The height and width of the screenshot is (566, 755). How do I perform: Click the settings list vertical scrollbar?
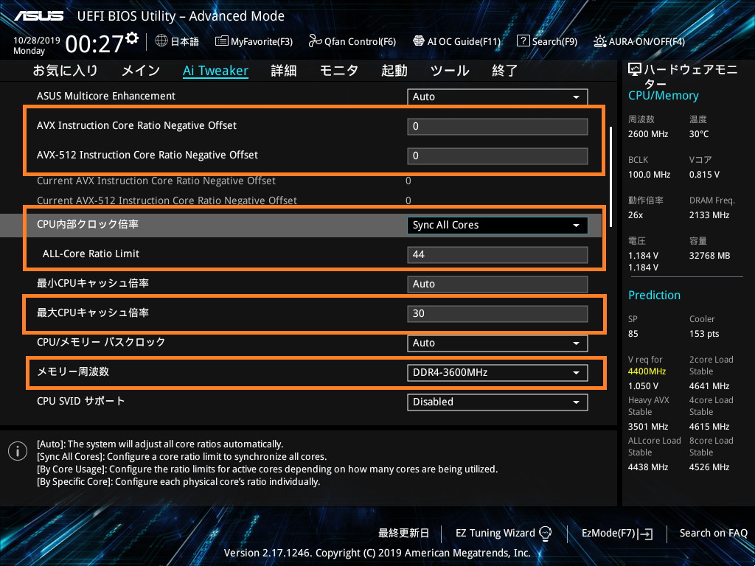(611, 177)
